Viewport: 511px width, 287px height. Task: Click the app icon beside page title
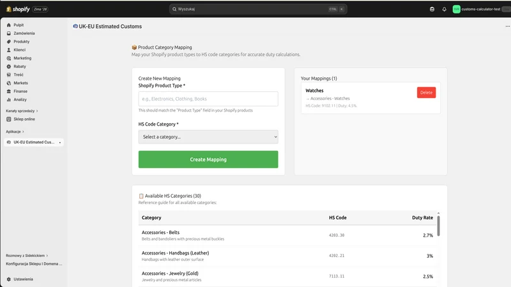pos(75,26)
